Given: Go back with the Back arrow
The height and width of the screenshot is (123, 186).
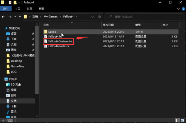Looking at the screenshot, I should 3,16.
